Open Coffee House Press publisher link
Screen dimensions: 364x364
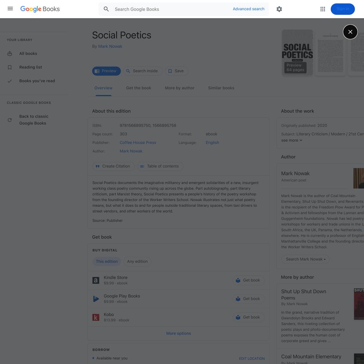(x=138, y=143)
